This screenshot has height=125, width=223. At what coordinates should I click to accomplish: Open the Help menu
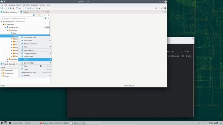click(48, 5)
